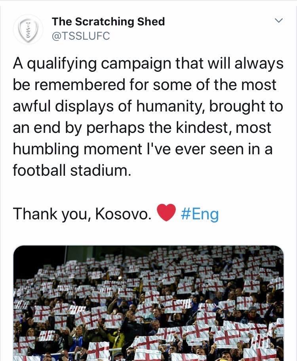Tap the word 'remembered' in the tweet
The image size is (297, 361).
[x=80, y=85]
